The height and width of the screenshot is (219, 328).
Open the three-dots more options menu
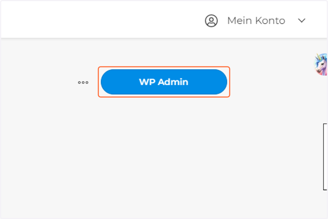coord(83,82)
